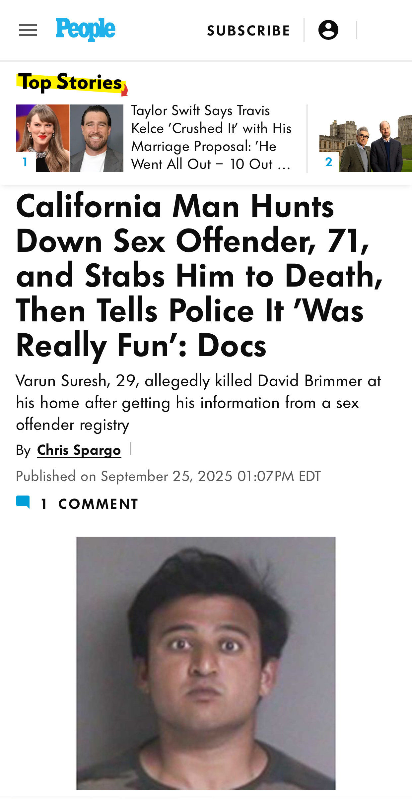412x799 pixels.
Task: Click the "By" byline label
Action: tap(23, 450)
